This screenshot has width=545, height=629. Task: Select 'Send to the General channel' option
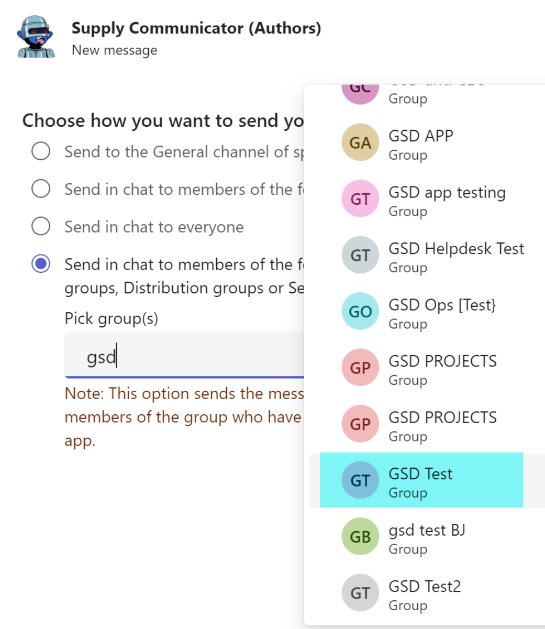point(40,151)
